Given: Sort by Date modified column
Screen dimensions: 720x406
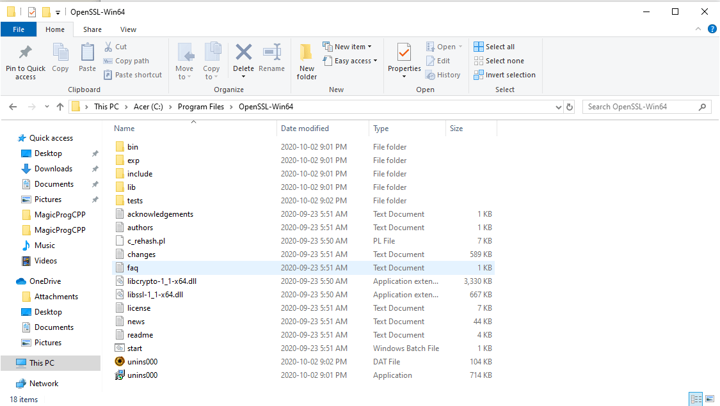Looking at the screenshot, I should [x=323, y=129].
